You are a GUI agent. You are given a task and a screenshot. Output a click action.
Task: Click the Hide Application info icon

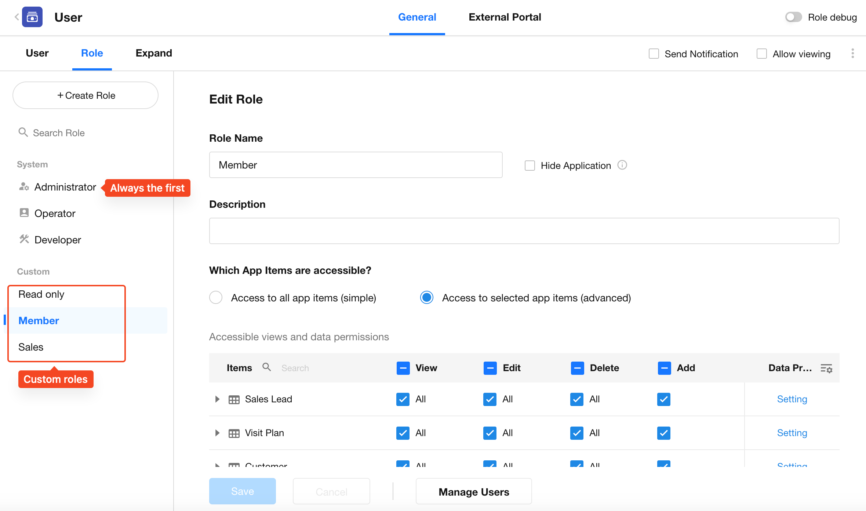[622, 165]
